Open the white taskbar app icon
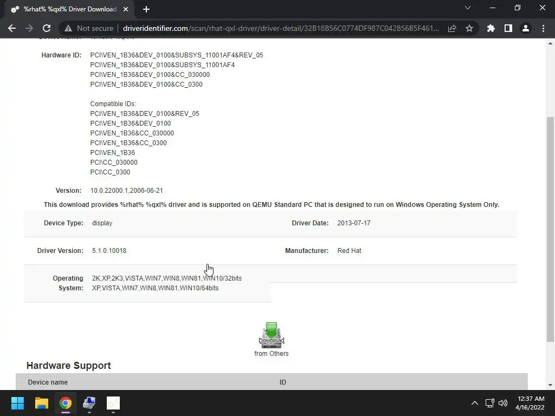 click(113, 403)
